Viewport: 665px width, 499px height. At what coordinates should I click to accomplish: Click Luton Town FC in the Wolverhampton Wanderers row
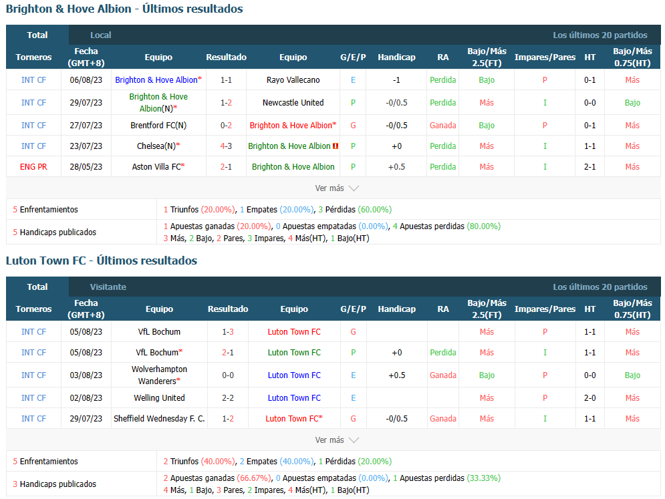[x=294, y=375]
